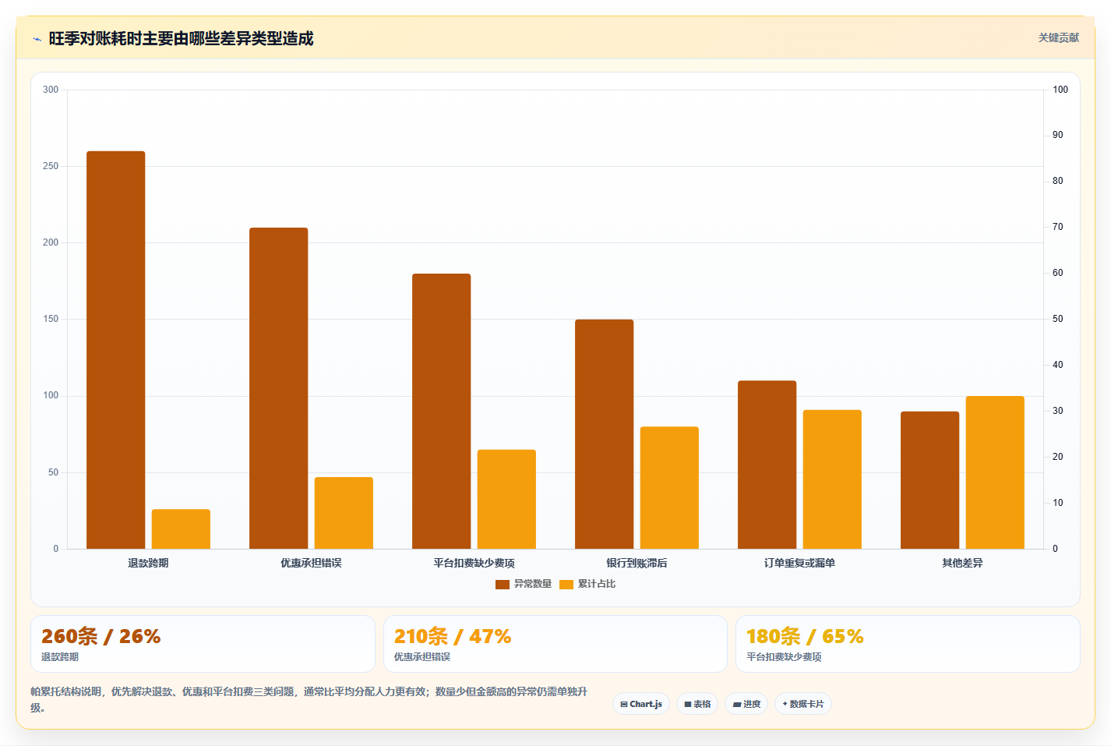Choose the 数据卡片 chip
Screen dimensions: 1111x746
coord(803,704)
